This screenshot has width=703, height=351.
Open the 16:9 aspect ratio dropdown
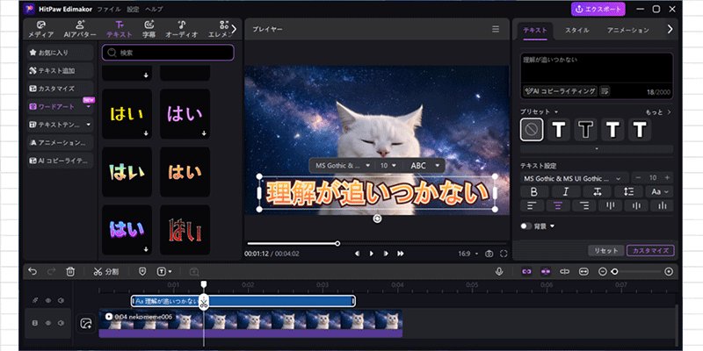pos(468,254)
